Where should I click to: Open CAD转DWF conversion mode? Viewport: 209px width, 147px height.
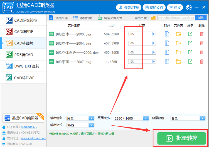tap(23, 78)
